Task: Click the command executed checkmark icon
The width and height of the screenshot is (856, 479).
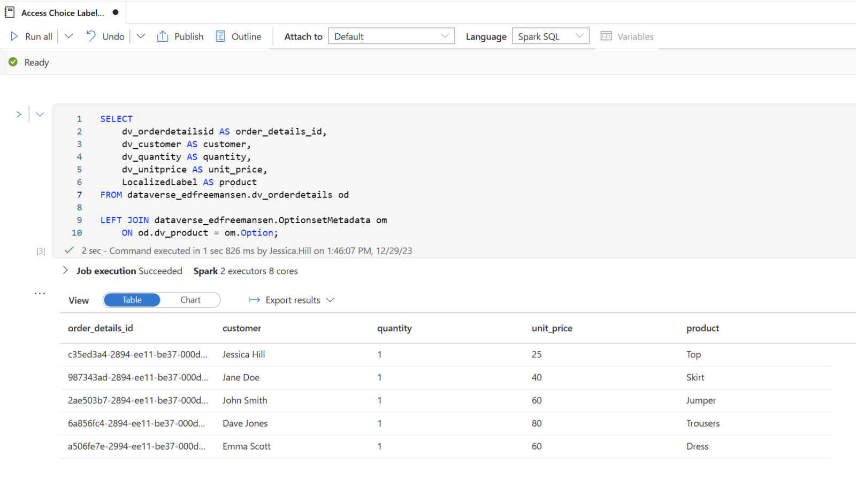Action: tap(69, 250)
